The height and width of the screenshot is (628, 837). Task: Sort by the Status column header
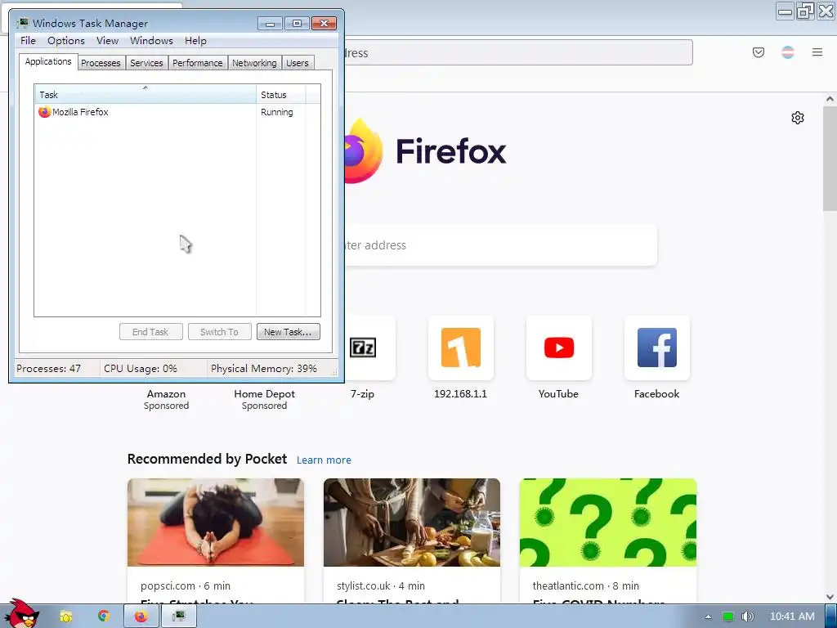coord(281,95)
